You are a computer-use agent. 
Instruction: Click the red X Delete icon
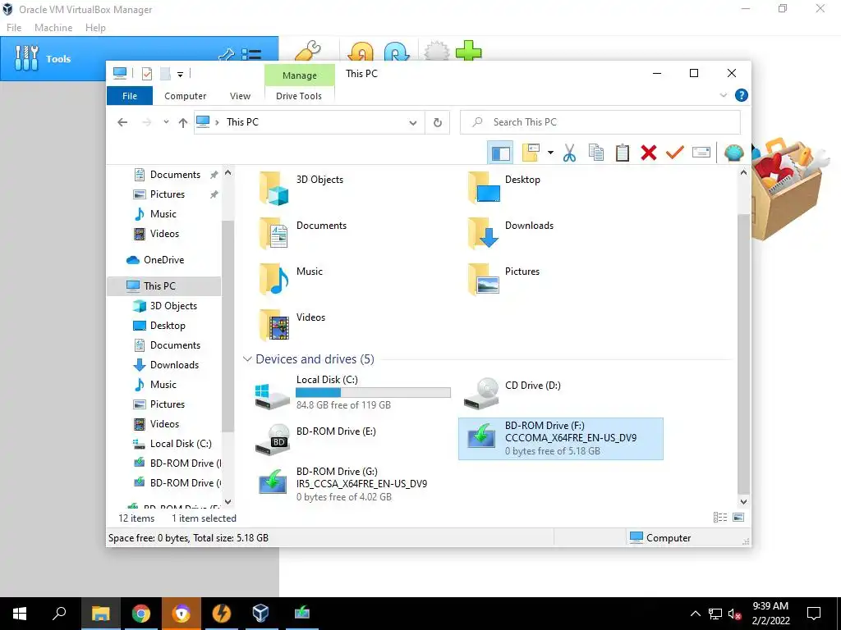tap(649, 153)
